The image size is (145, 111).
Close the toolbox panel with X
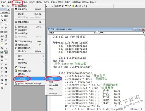pyautogui.click(x=9, y=9)
